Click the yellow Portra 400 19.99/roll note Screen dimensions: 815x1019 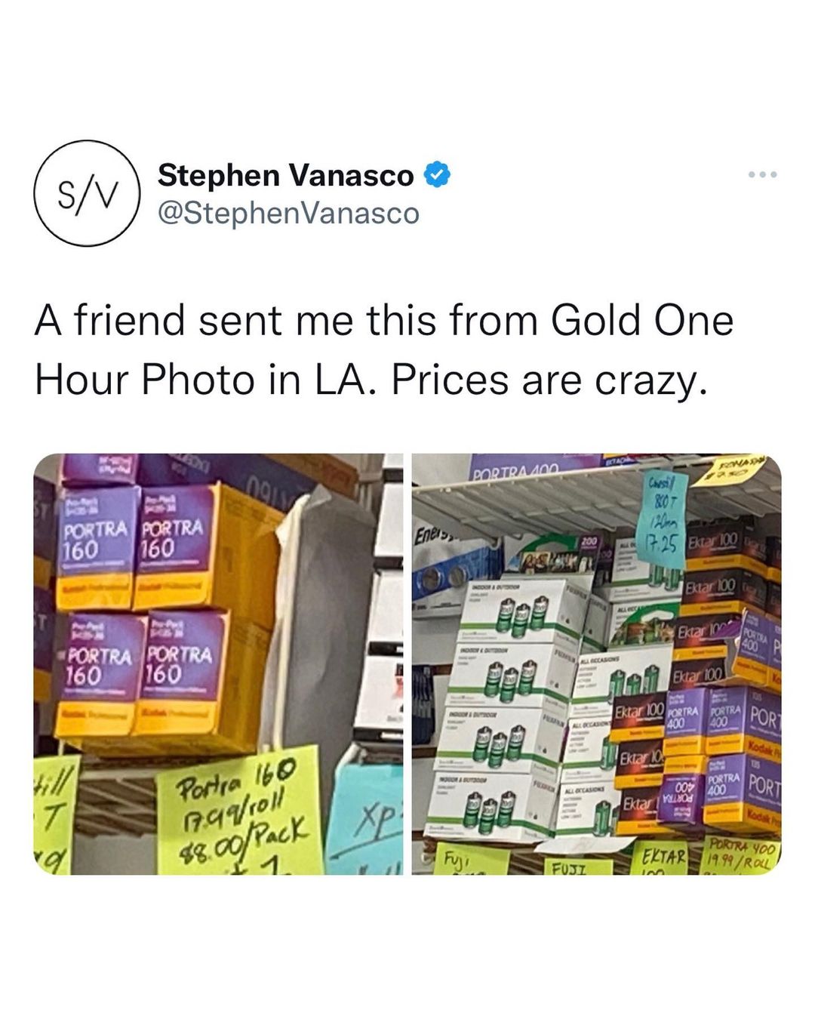coord(741,853)
